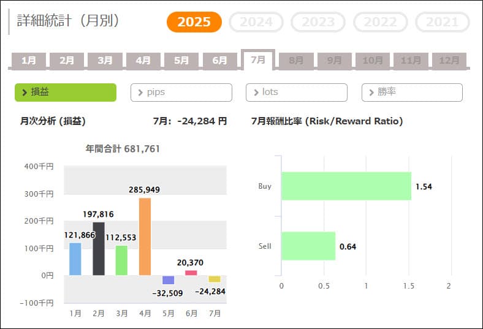
Task: Click the purple 5月 negative bar
Action: click(x=168, y=280)
